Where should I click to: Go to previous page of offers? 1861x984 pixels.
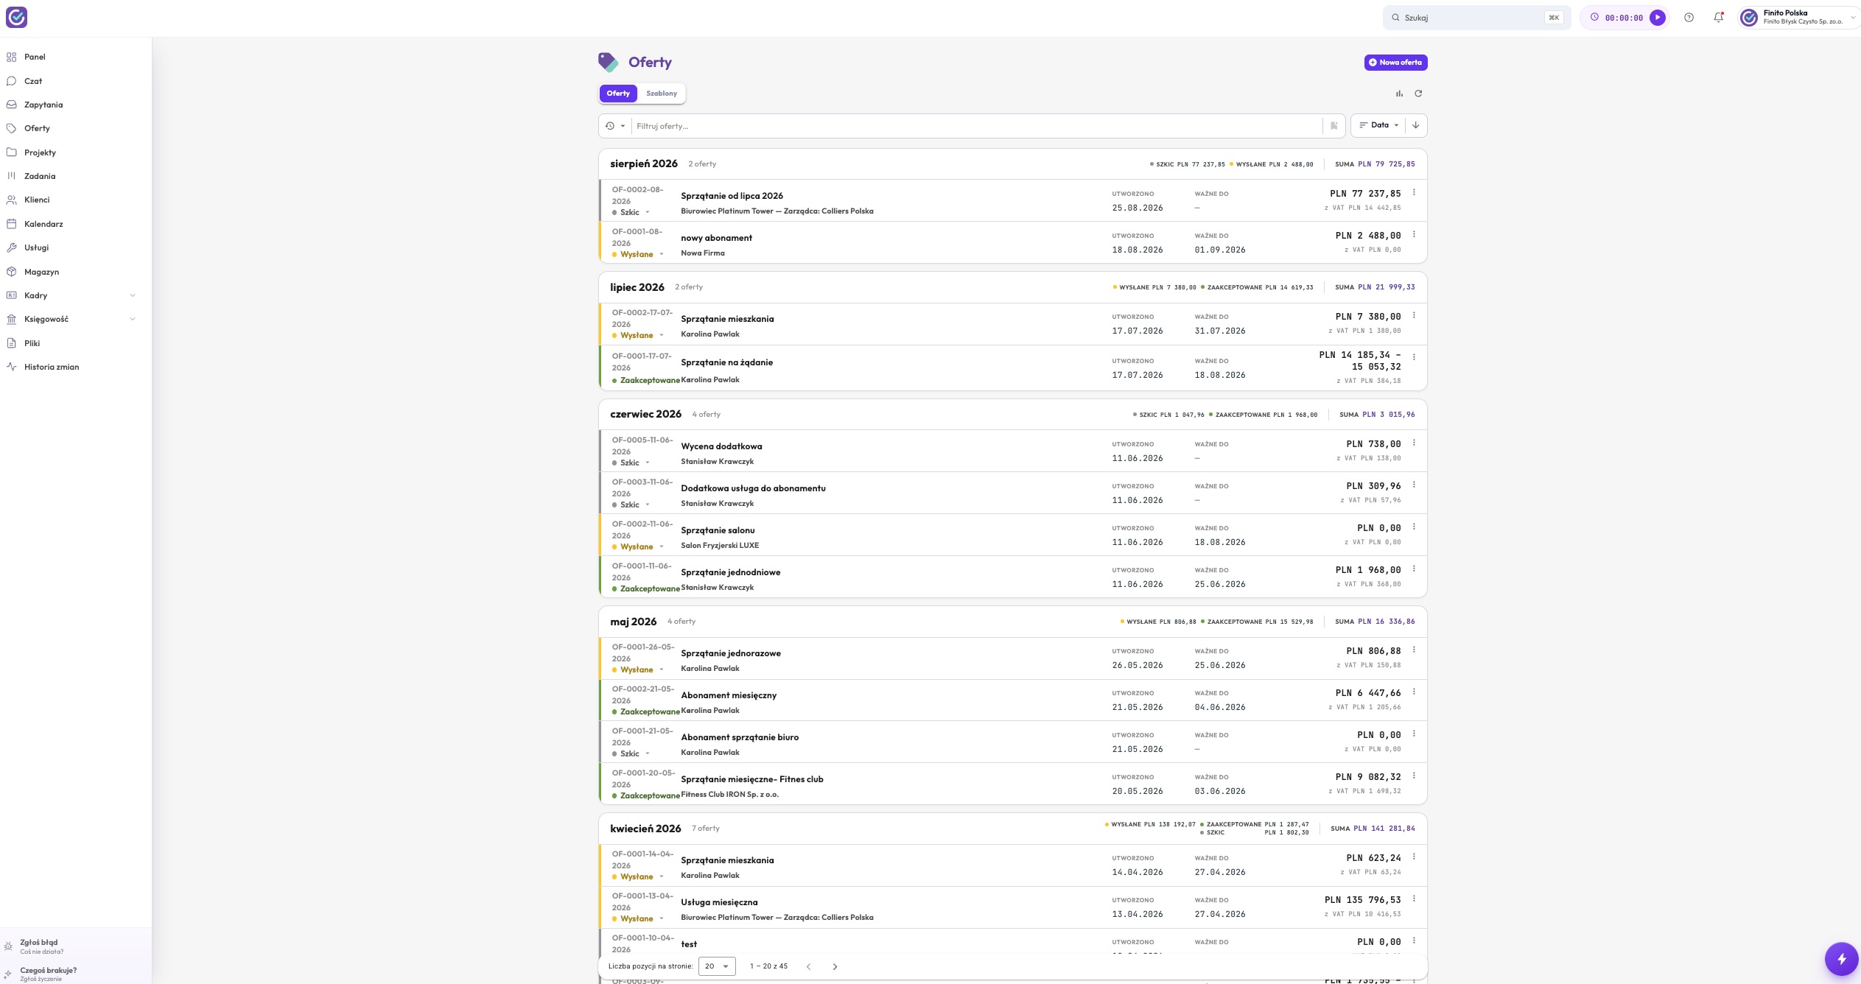click(x=808, y=966)
